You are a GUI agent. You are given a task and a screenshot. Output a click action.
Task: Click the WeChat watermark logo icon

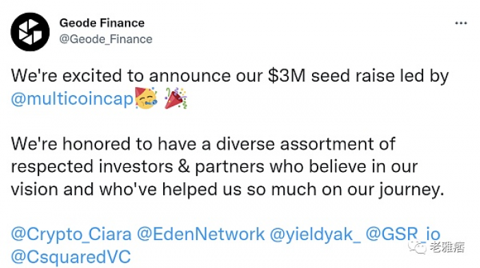[x=417, y=247]
